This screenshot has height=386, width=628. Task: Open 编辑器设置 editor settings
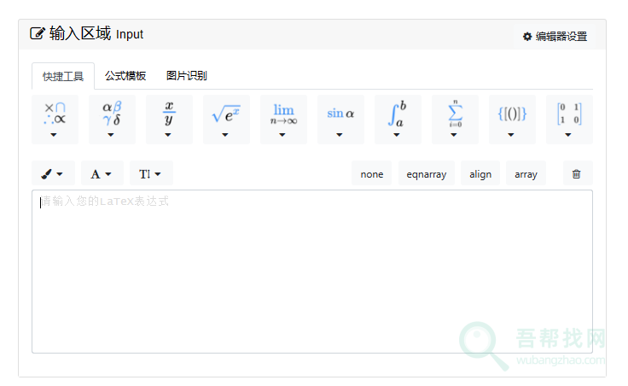pos(555,37)
